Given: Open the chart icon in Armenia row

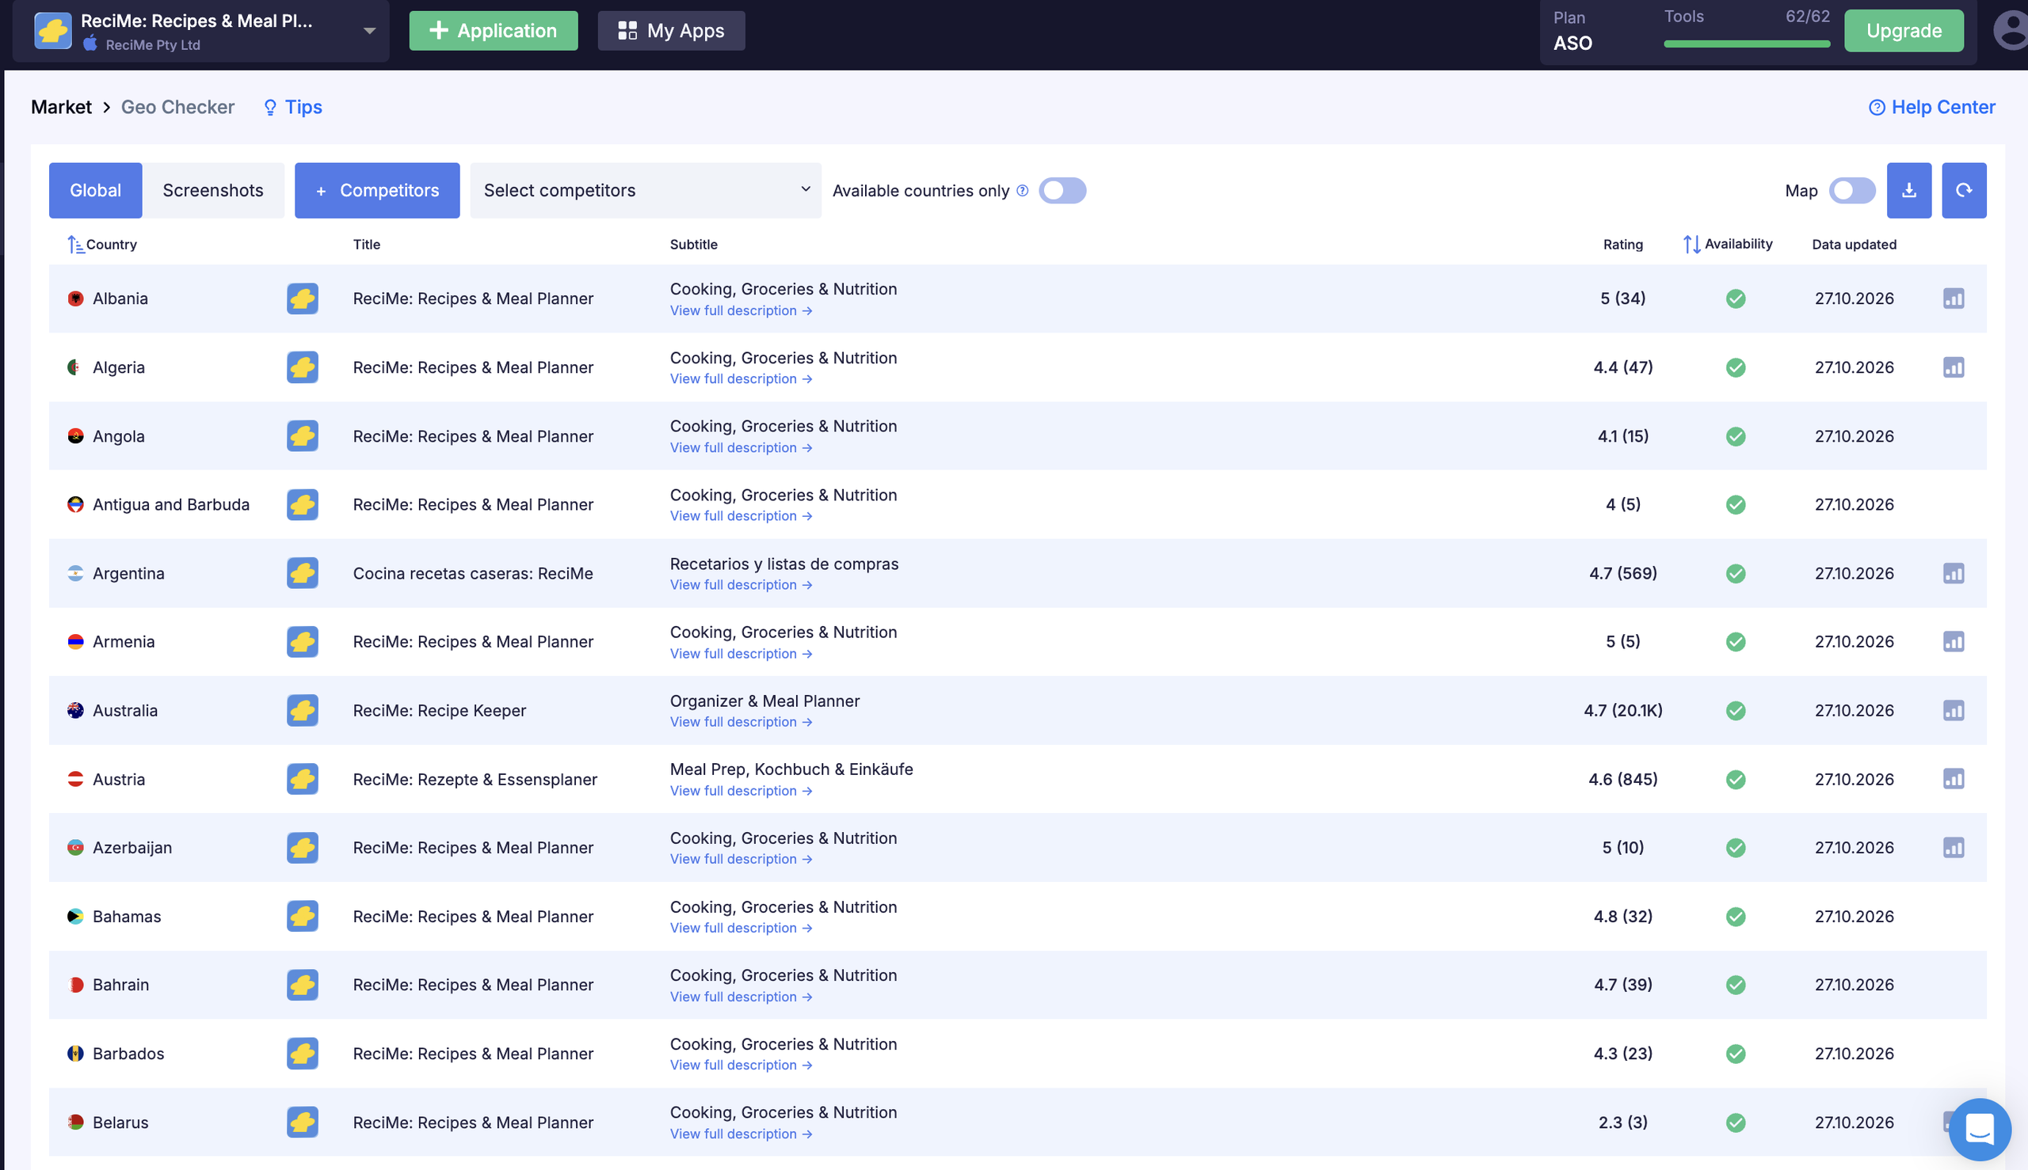Looking at the screenshot, I should point(1954,641).
